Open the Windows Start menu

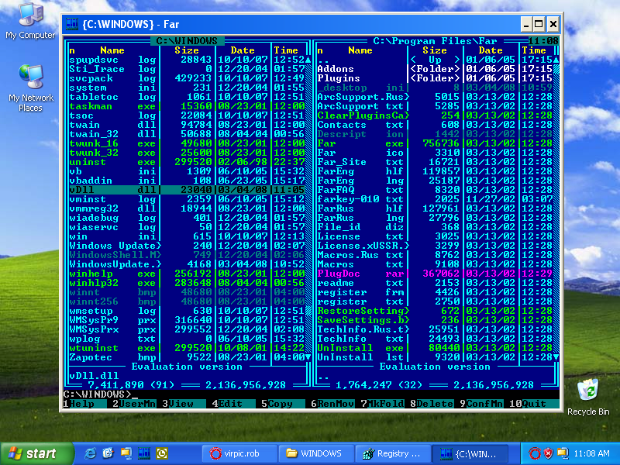pyautogui.click(x=36, y=453)
